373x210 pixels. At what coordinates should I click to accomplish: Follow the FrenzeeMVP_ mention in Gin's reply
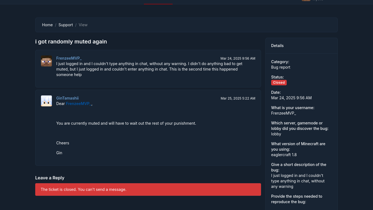click(x=79, y=104)
